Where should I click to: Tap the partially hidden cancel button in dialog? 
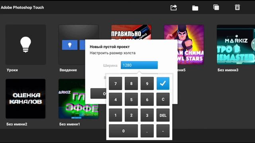pyautogui.click(x=98, y=94)
